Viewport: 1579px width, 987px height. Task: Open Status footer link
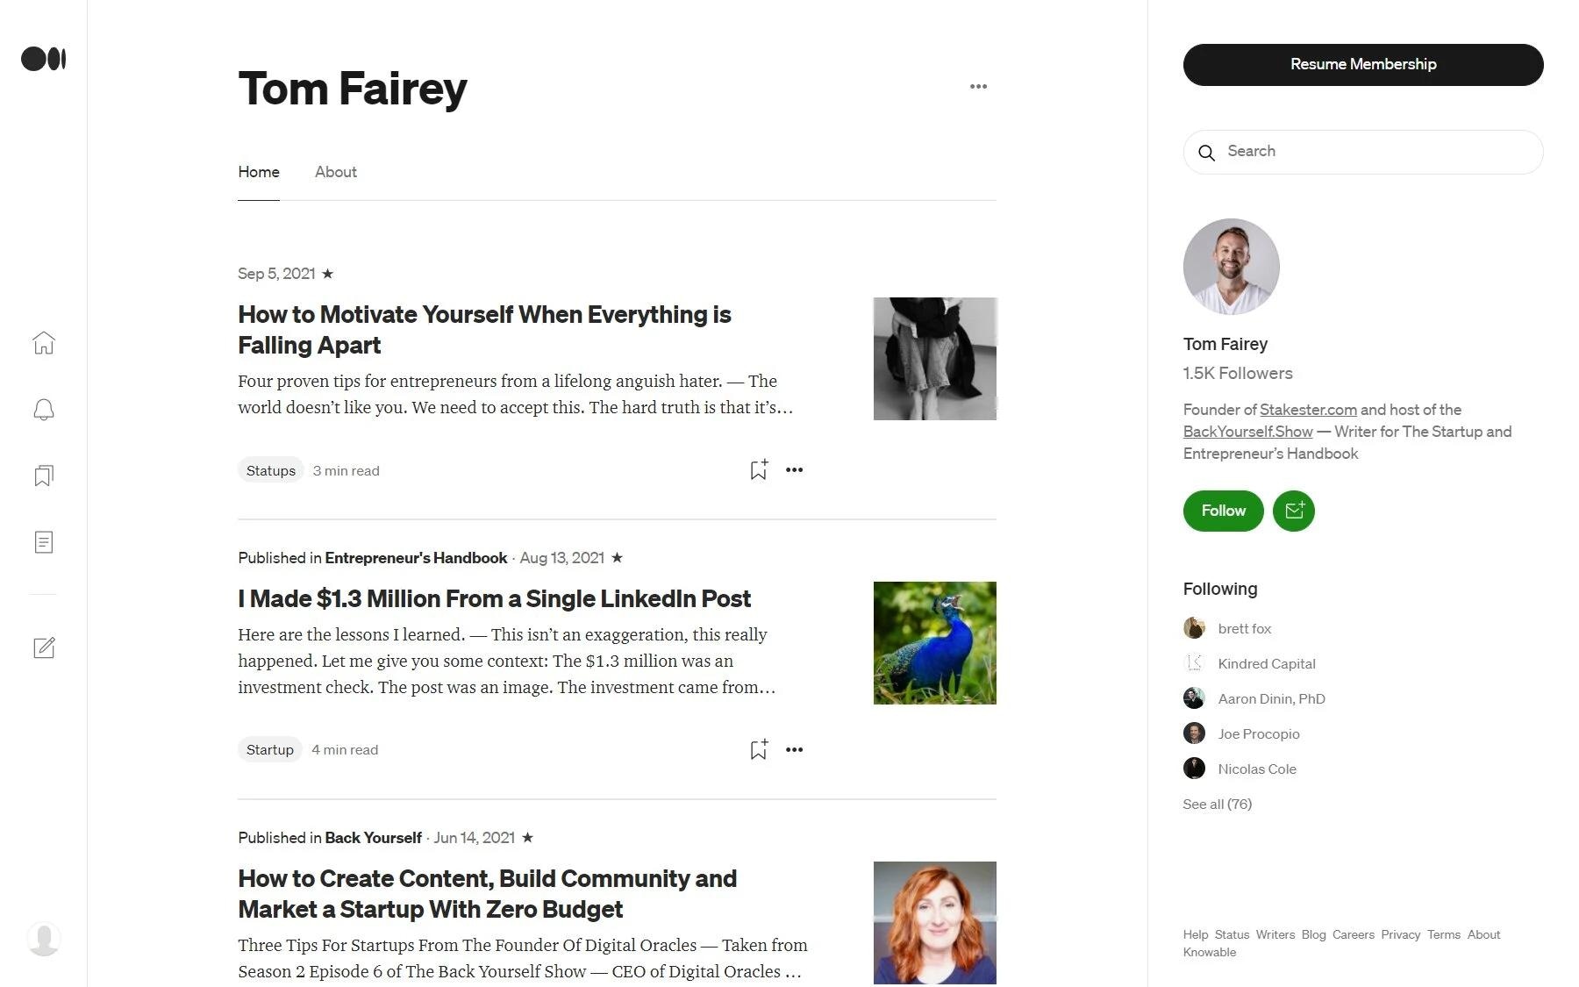[x=1232, y=934]
